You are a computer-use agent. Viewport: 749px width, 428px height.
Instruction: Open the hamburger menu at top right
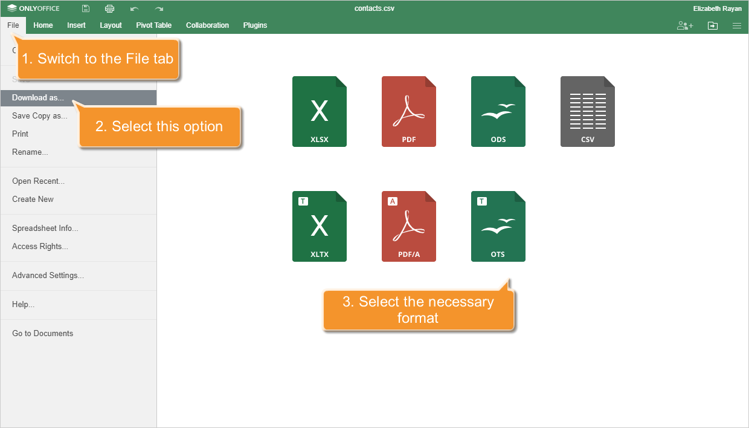click(737, 25)
